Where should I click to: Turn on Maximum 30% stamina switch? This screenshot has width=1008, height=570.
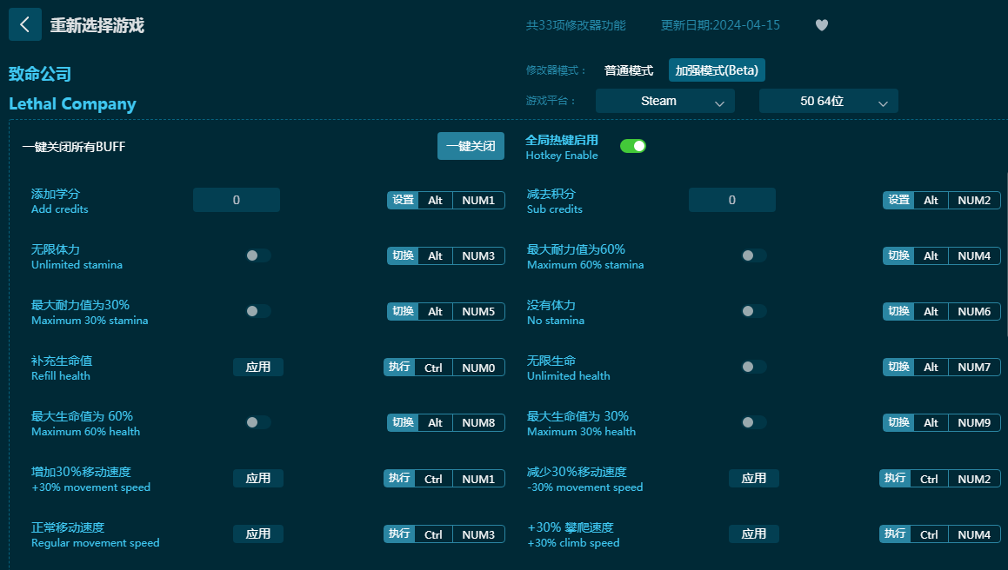point(258,311)
